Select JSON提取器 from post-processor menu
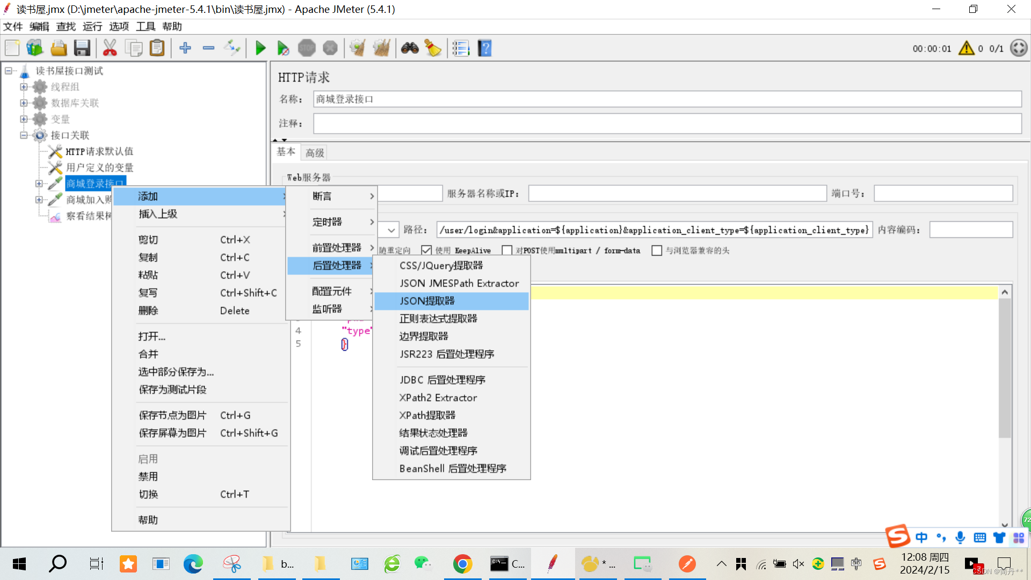This screenshot has width=1031, height=580. click(x=451, y=301)
